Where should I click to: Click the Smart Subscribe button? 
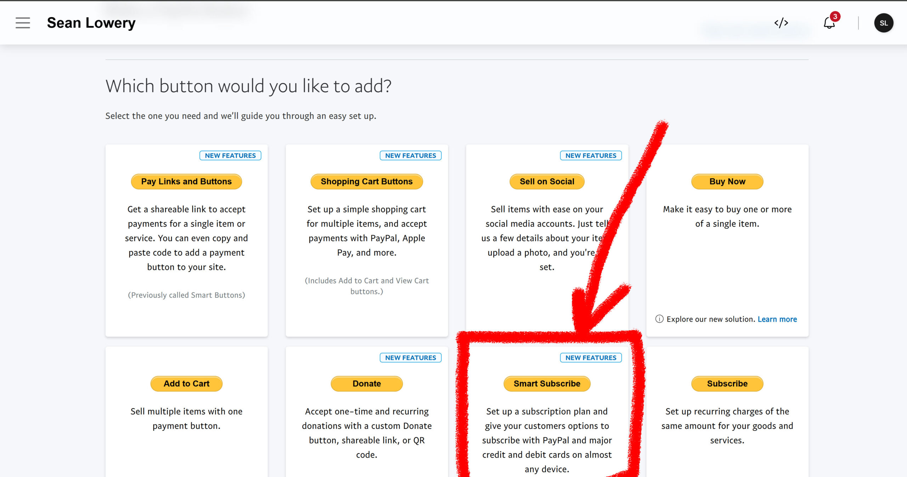pos(547,383)
